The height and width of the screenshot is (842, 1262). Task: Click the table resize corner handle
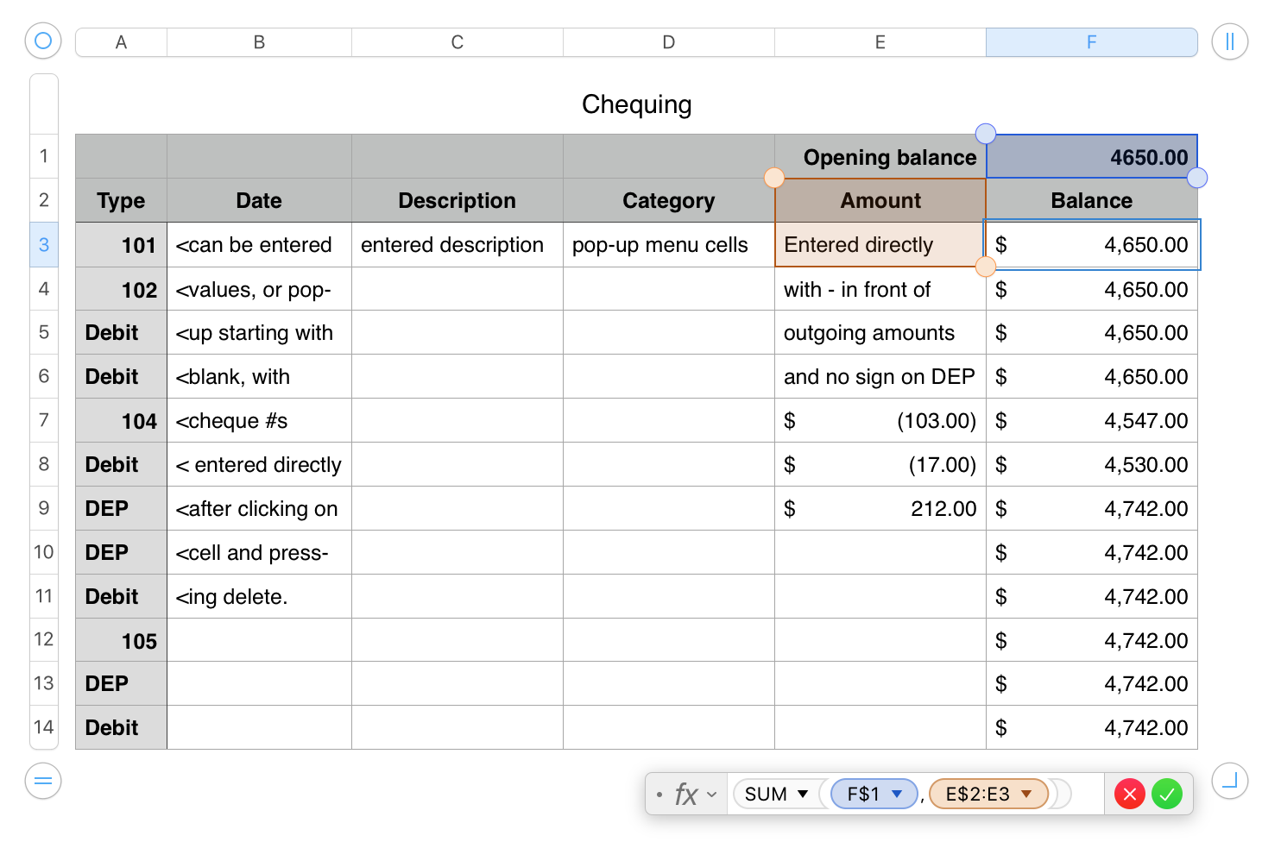coord(1229,782)
